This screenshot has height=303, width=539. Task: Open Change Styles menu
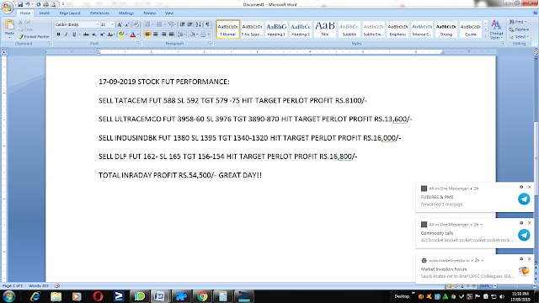coord(496,29)
